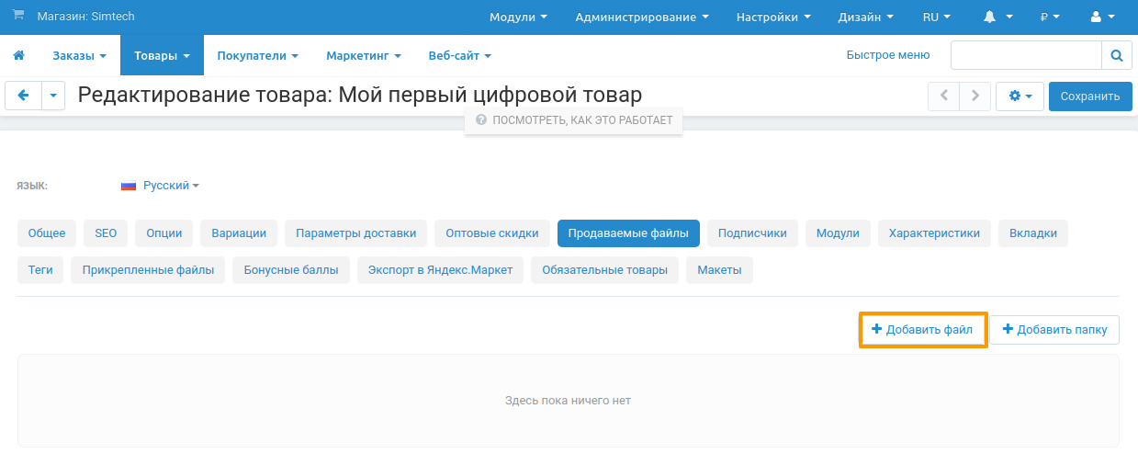Click the Добавить файл button
The width and height of the screenshot is (1138, 454).
[922, 330]
